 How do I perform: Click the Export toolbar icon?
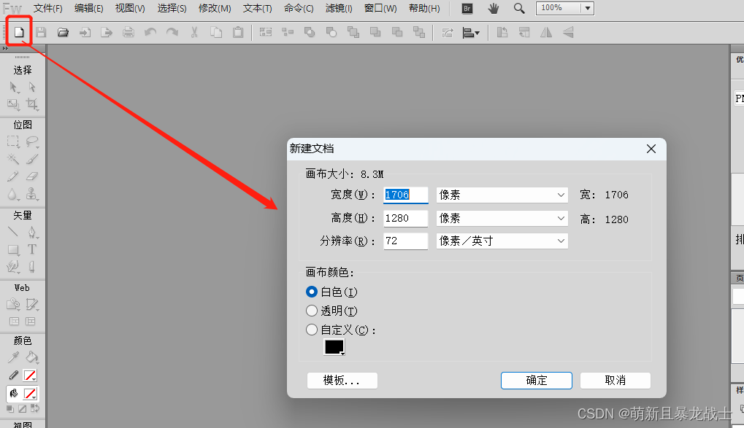107,32
